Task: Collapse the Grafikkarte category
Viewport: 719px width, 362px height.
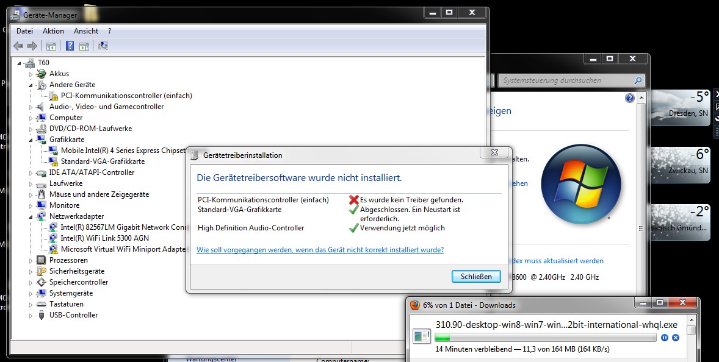Action: [x=31, y=140]
